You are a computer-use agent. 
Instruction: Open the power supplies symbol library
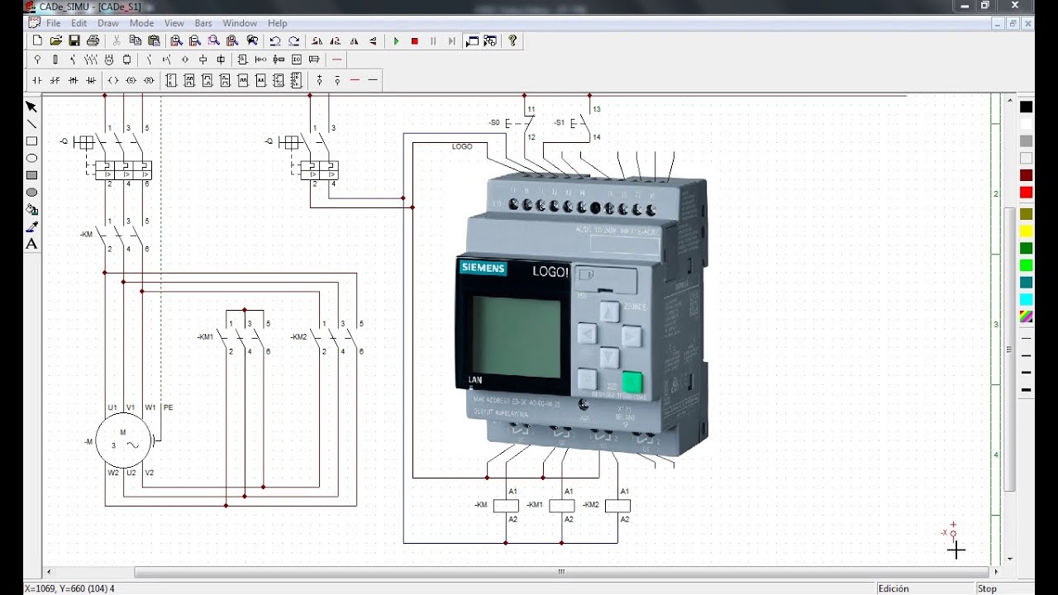pyautogui.click(x=37, y=59)
